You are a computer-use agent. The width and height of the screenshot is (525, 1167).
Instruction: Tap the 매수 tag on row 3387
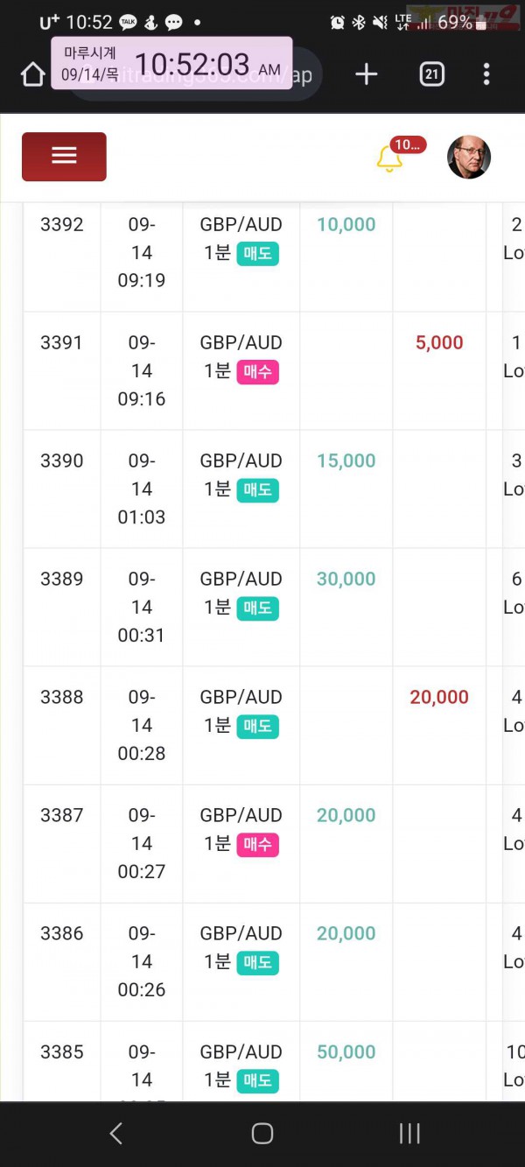pos(257,845)
